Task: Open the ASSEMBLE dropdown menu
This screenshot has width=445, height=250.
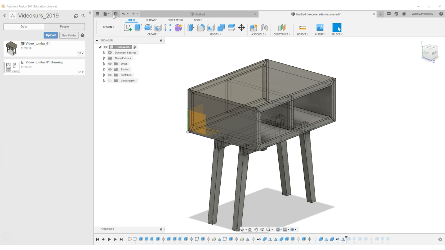Action: pos(259,34)
